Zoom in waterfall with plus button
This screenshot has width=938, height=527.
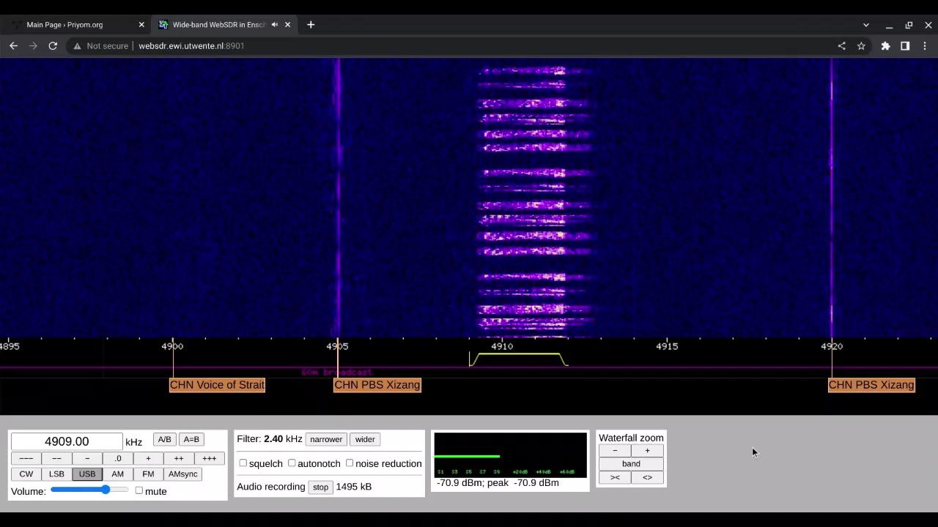coord(647,451)
